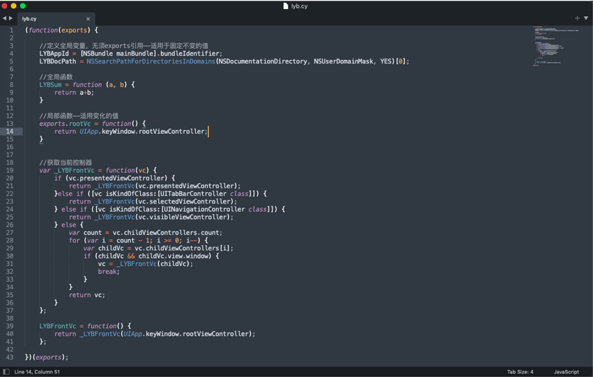Minimize window with the yellow button
Image resolution: width=593 pixels, height=377 pixels.
(14, 6)
